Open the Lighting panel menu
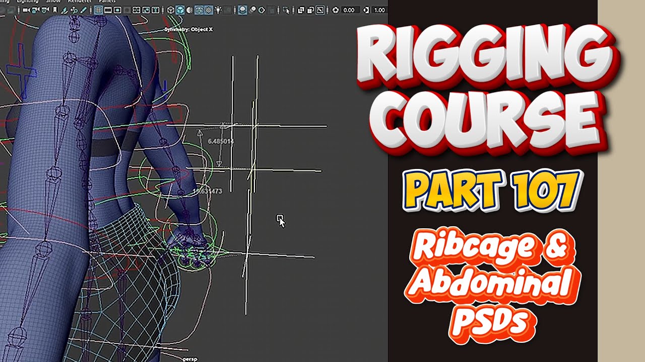 (28, 2)
